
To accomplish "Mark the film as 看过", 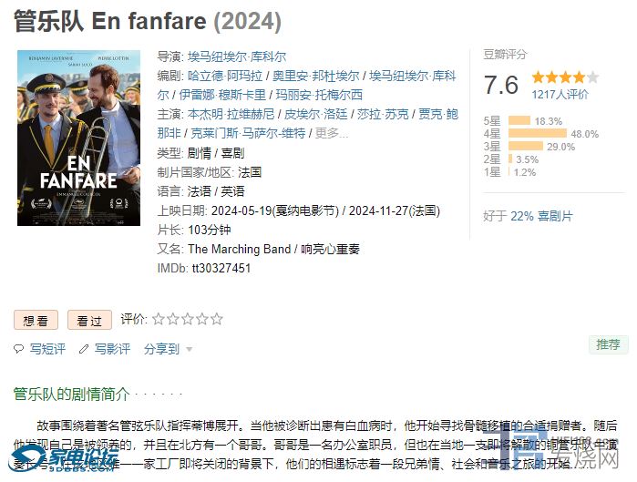I will [89, 321].
